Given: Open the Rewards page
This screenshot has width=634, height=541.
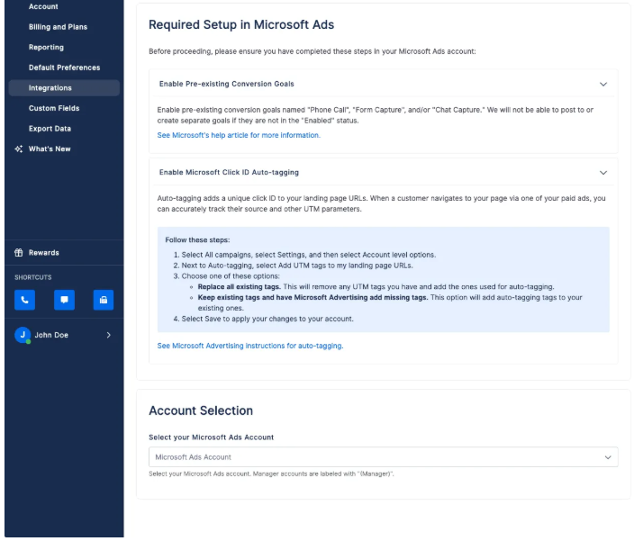Looking at the screenshot, I should (x=43, y=253).
